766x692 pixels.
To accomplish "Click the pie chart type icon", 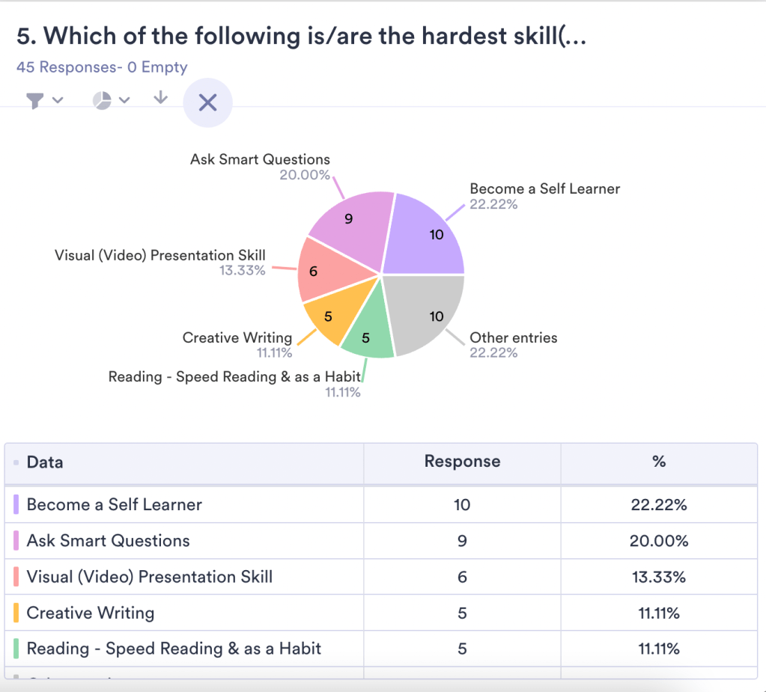I will pos(102,100).
